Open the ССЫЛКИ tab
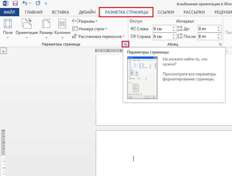 (166, 12)
